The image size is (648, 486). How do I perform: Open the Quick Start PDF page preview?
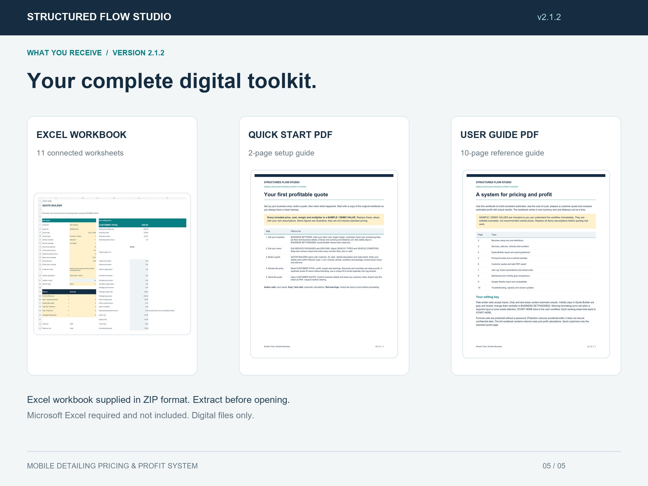point(324,264)
